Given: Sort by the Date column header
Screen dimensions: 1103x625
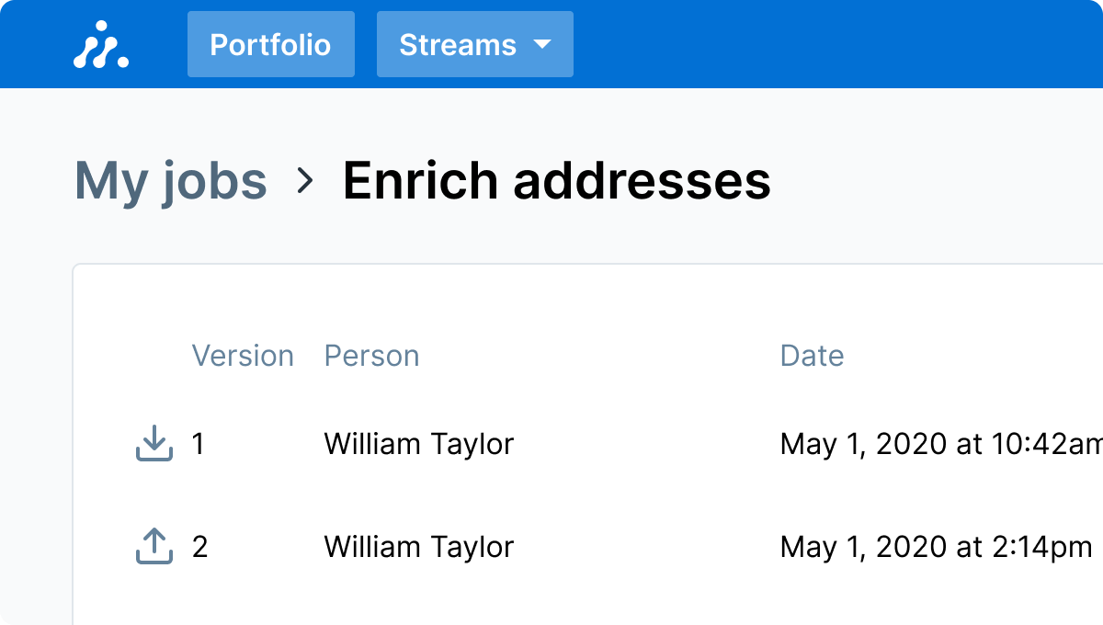Looking at the screenshot, I should (x=812, y=356).
